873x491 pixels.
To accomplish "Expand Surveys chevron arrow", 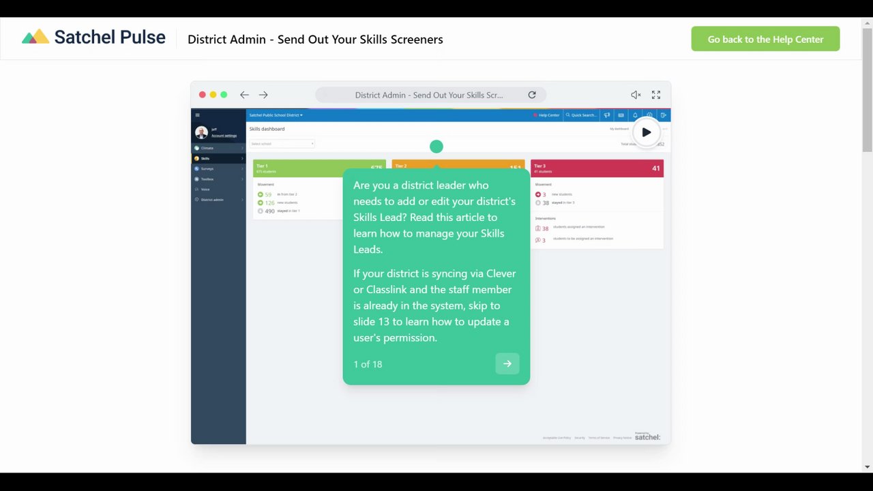I will click(242, 168).
